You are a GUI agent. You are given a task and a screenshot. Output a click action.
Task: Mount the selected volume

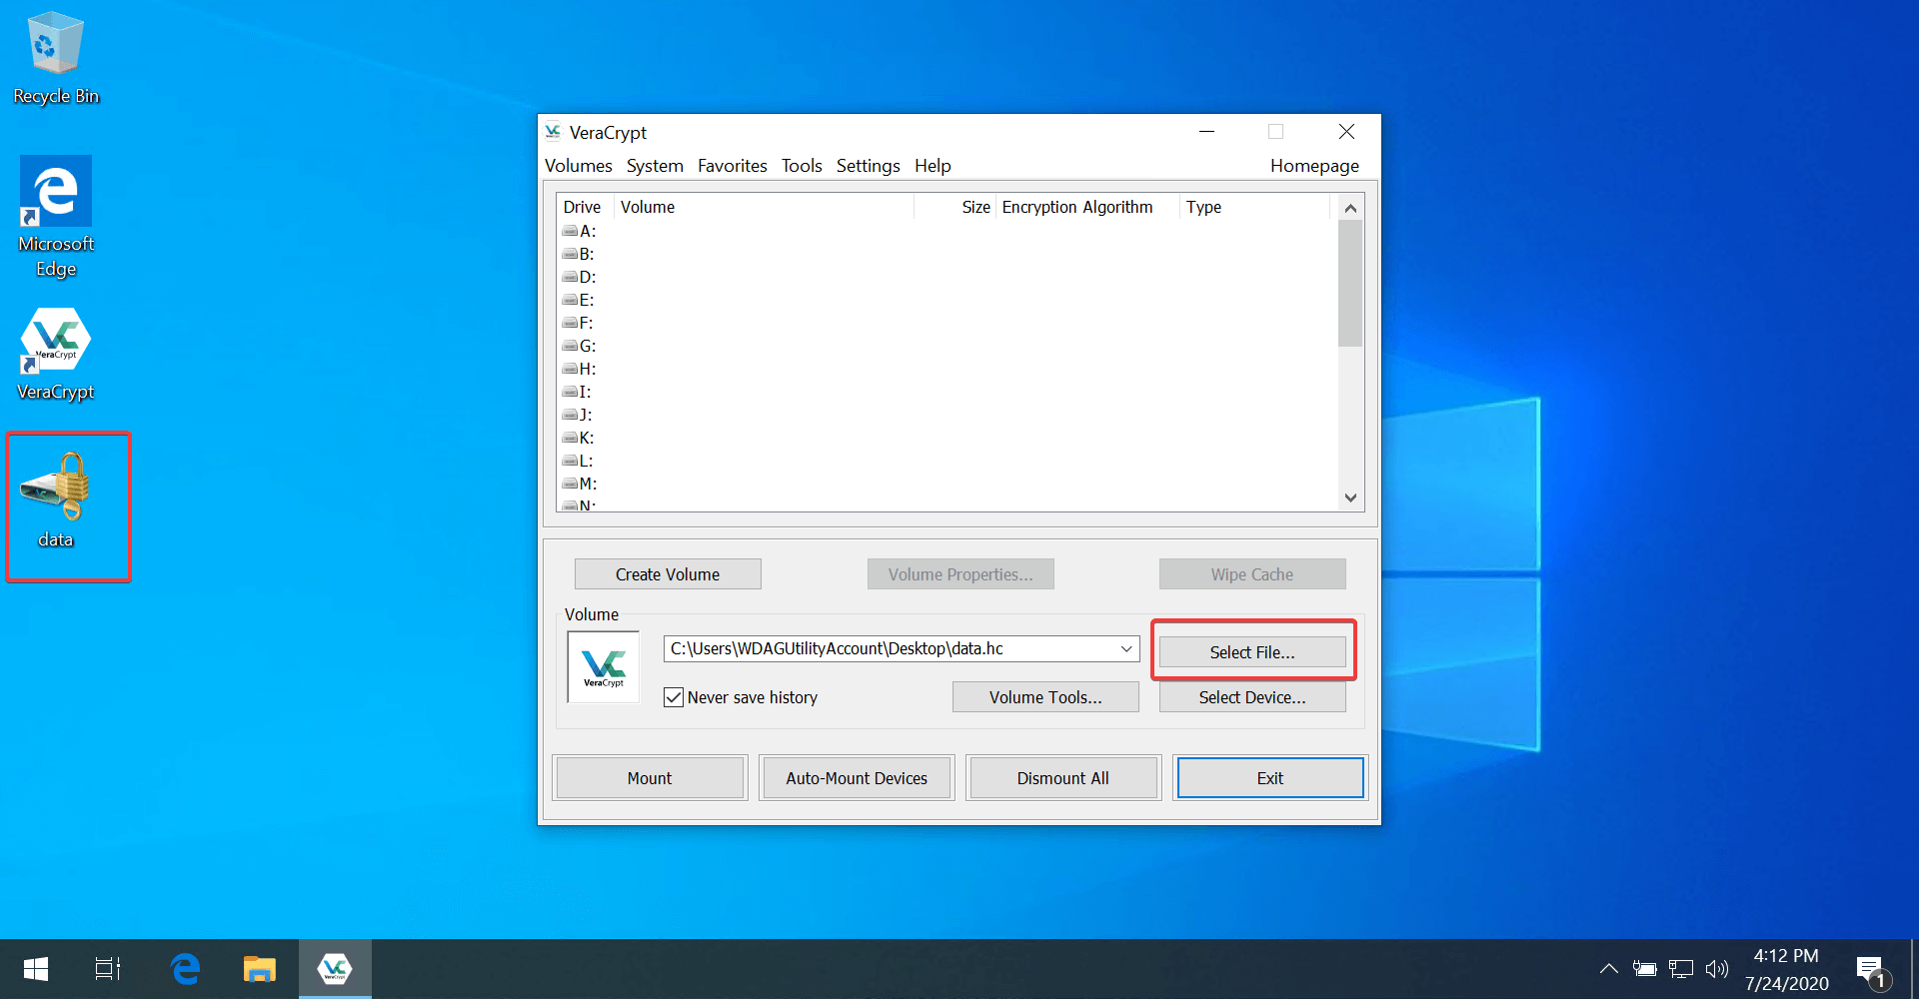pyautogui.click(x=649, y=777)
